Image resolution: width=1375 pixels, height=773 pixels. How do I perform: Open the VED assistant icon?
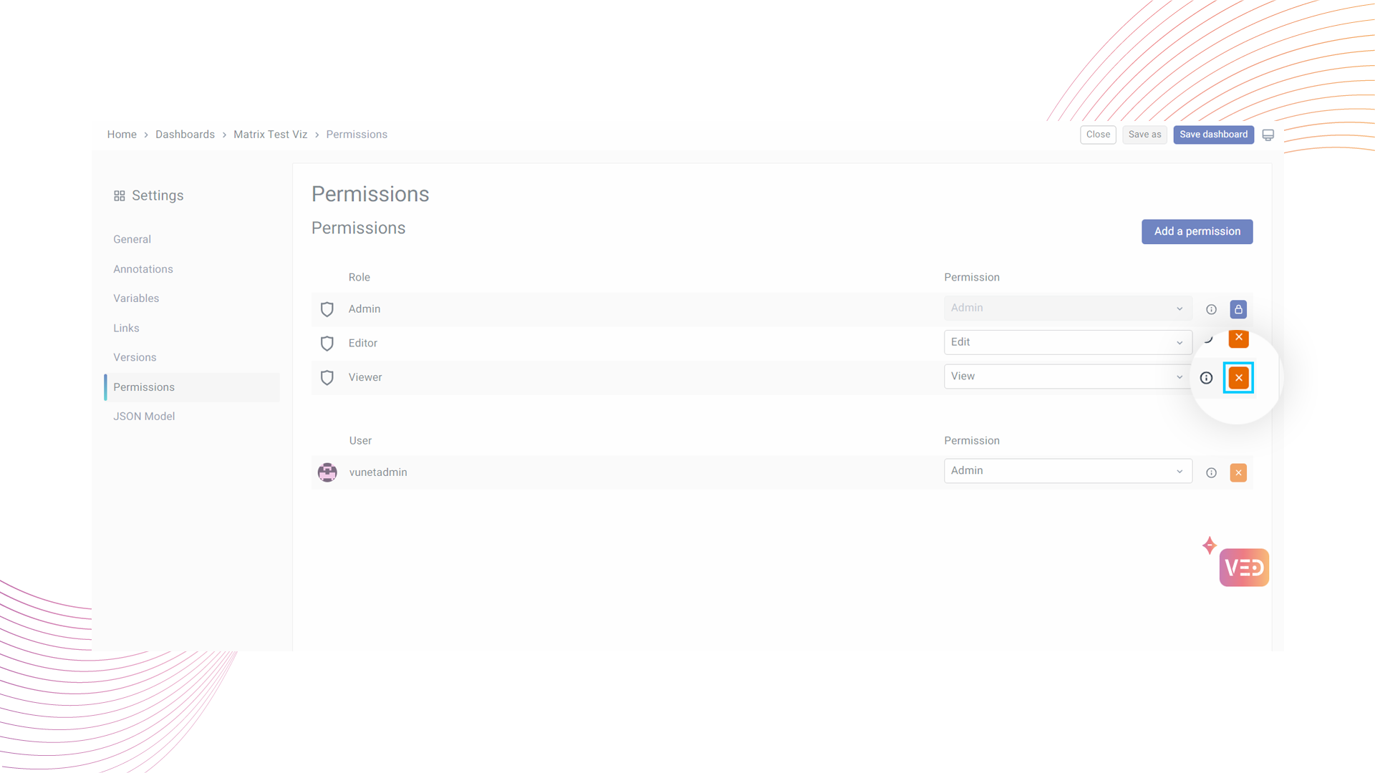(x=1244, y=568)
